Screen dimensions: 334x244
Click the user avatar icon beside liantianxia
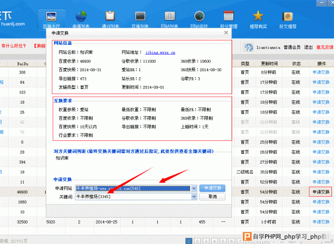click(248, 47)
